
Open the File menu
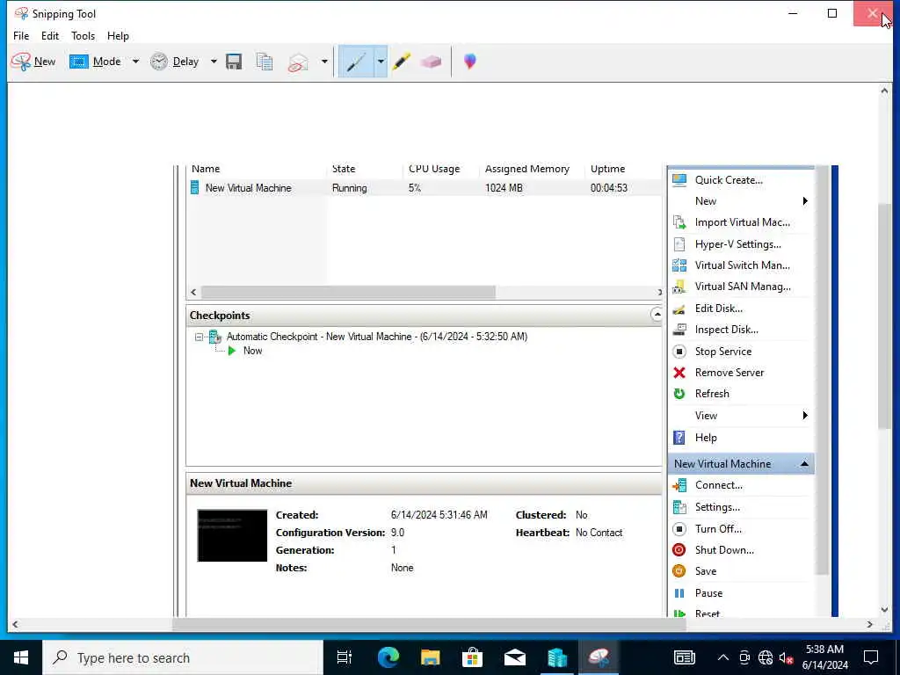21,35
